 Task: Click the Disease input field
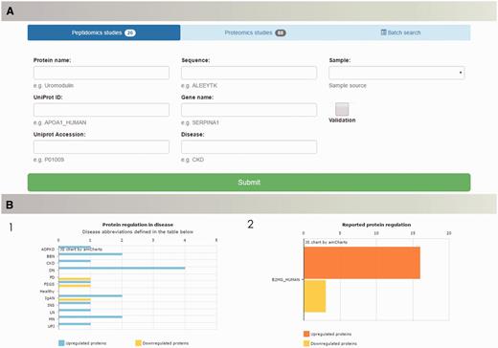[x=249, y=147]
